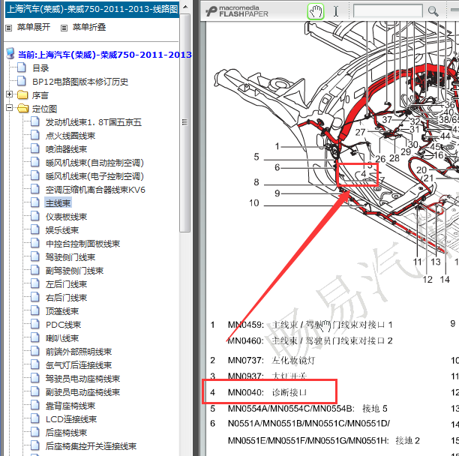Select the 定位图 folder label
Screen dimensions: 459x456
coord(44,109)
